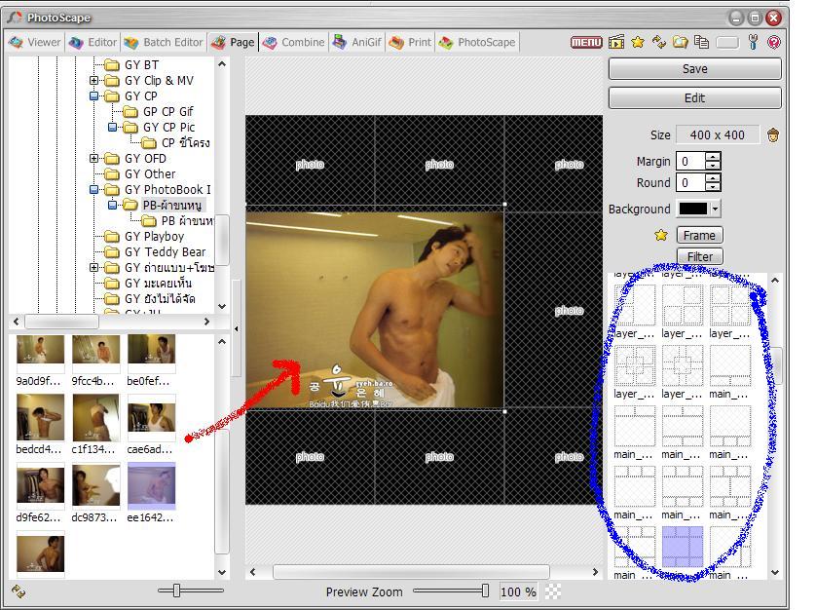Image resolution: width=816 pixels, height=610 pixels.
Task: Open the help question mark icon
Action: 774,42
